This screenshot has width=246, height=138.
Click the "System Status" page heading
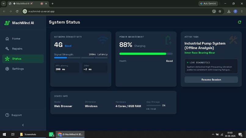pyautogui.click(x=64, y=22)
